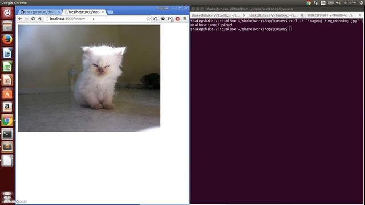
Task: Open the system power gear menu
Action: 361,3
